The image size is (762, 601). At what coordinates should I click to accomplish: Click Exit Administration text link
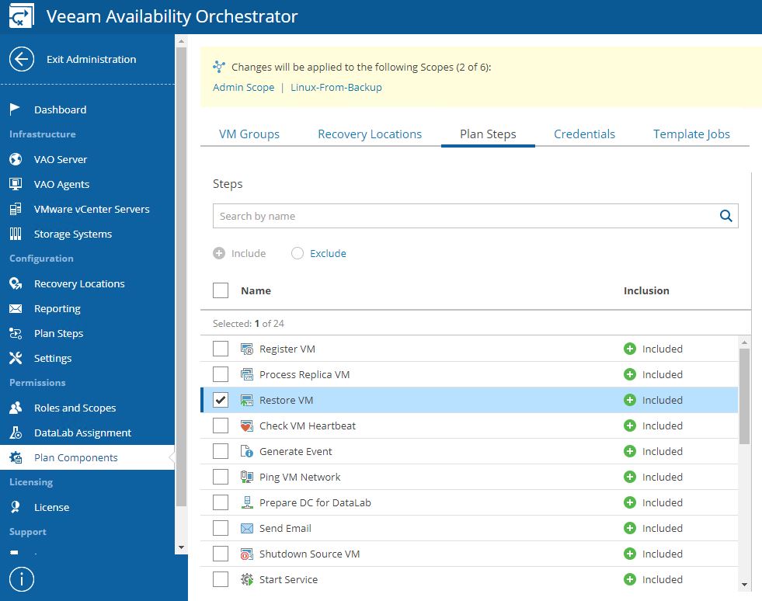[92, 59]
